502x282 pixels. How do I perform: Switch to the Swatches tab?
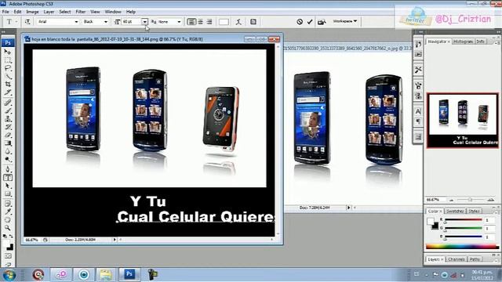pos(455,211)
